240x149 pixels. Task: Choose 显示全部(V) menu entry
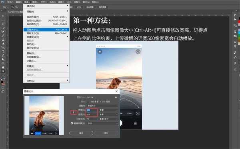[x=46, y=48]
